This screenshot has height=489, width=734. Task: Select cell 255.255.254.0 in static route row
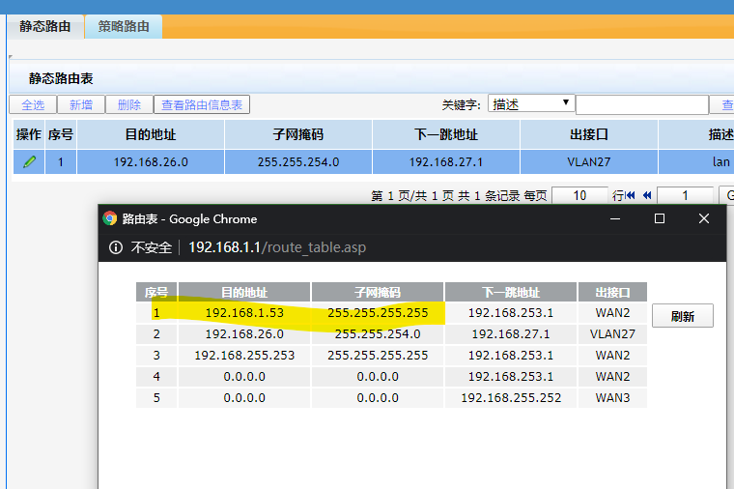(298, 162)
